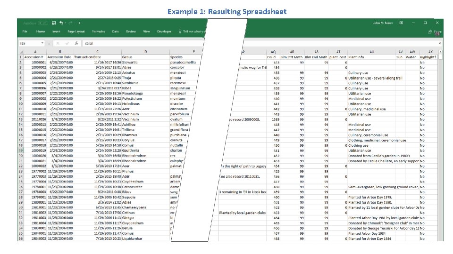This screenshot has width=453, height=254.
Task: Click the Cancel (X) formula bar icon
Action: (58, 43)
